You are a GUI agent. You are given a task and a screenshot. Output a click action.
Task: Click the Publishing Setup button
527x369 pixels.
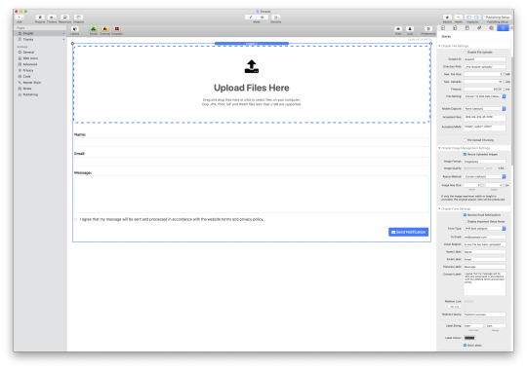tap(498, 18)
